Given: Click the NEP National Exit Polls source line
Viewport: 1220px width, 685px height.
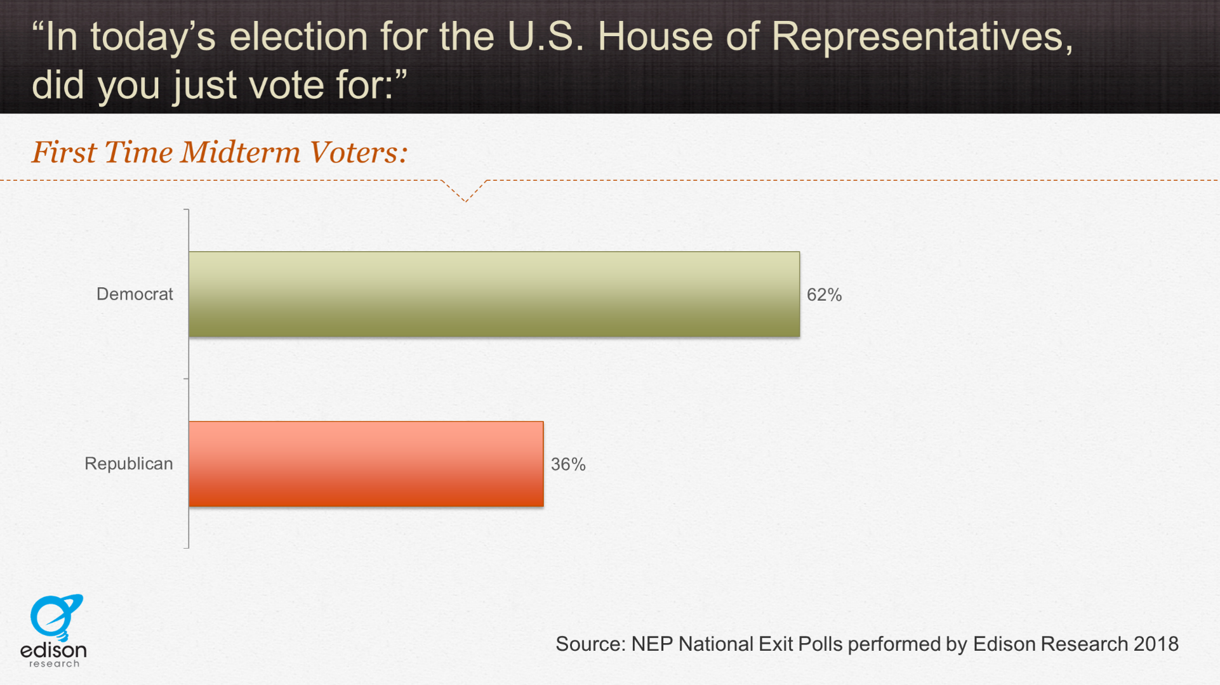Looking at the screenshot, I should 867,644.
